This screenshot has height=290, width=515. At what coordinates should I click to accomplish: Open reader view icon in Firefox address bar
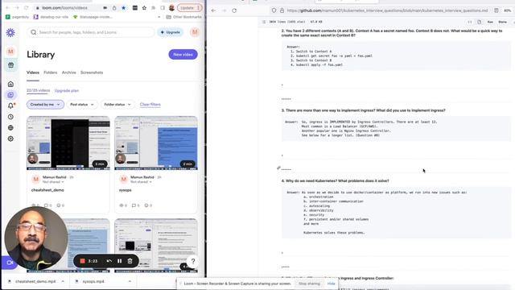coord(496,10)
